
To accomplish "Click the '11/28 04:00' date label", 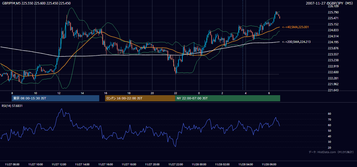I will 246,164.
